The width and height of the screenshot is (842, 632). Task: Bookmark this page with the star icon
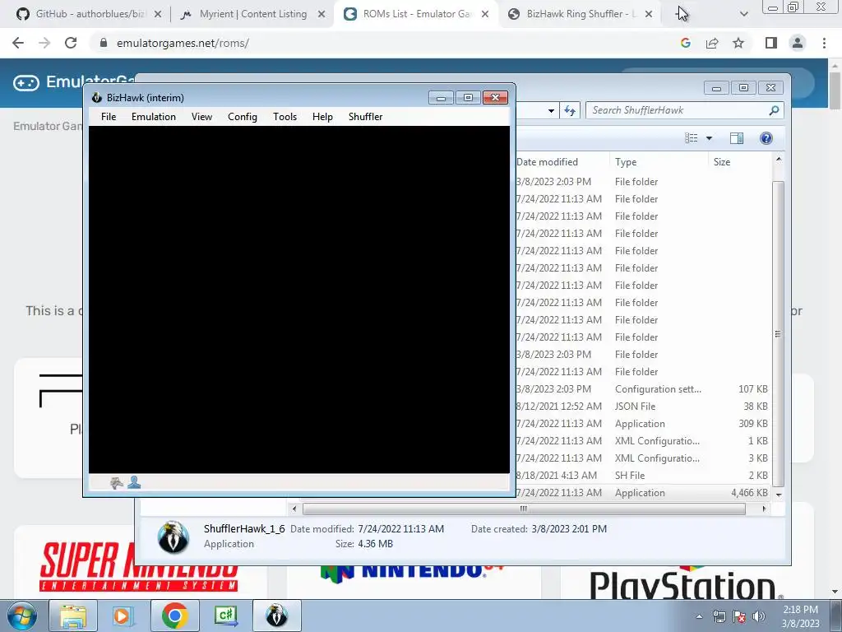coord(738,43)
